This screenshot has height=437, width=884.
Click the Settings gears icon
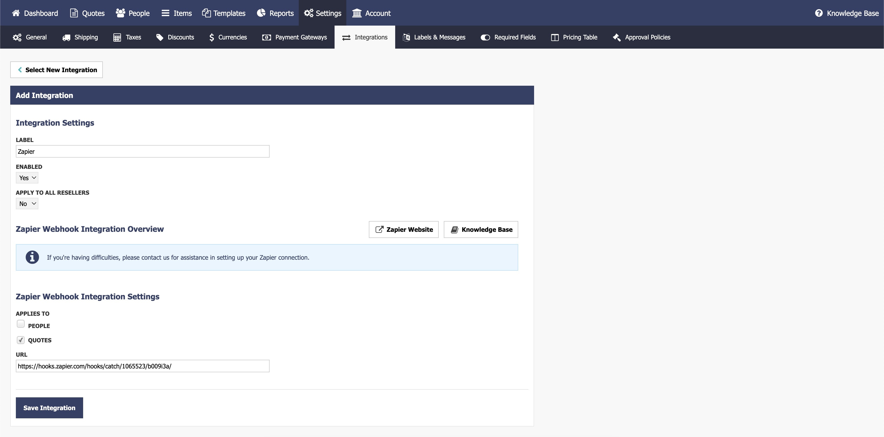308,13
